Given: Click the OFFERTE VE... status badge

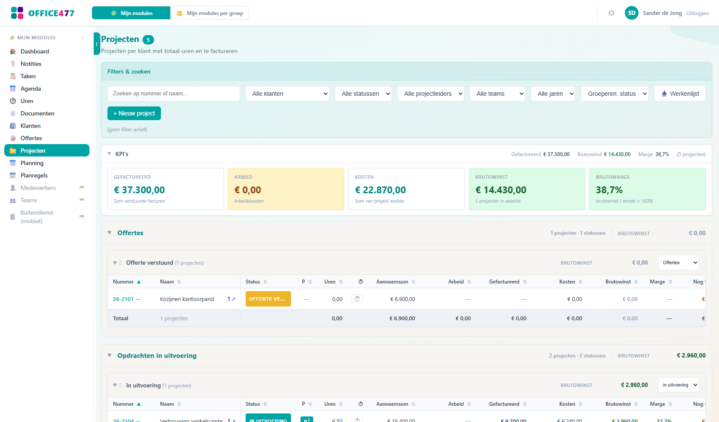Looking at the screenshot, I should click(x=268, y=299).
